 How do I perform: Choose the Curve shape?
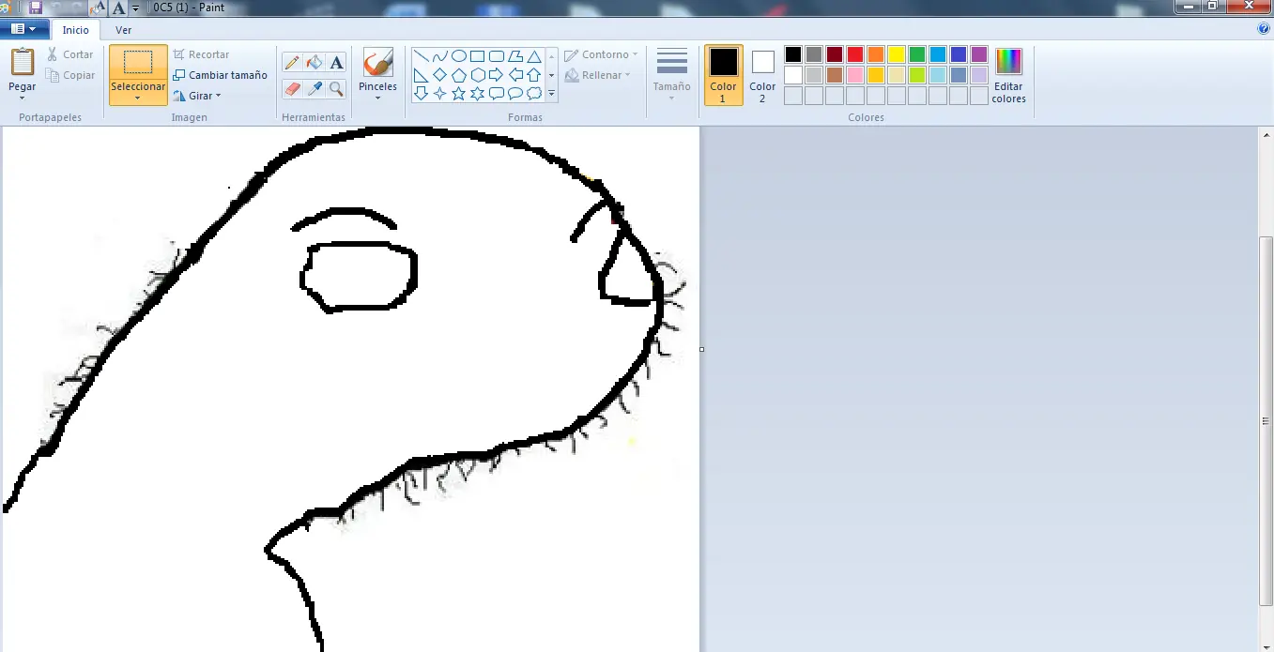pyautogui.click(x=439, y=56)
